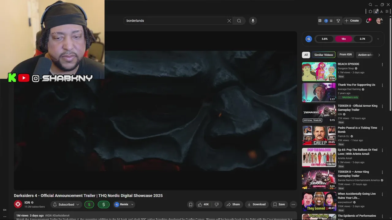This screenshot has height=220, width=392.
Task: Click the YouTube Download button under video
Action: tap(257, 204)
